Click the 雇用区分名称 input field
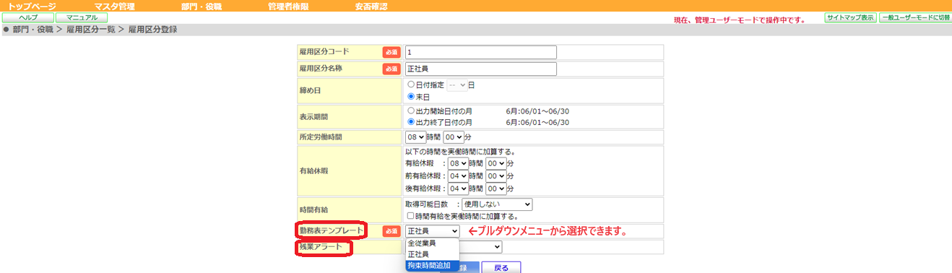Viewport: 952px width, 273px height. coord(481,69)
